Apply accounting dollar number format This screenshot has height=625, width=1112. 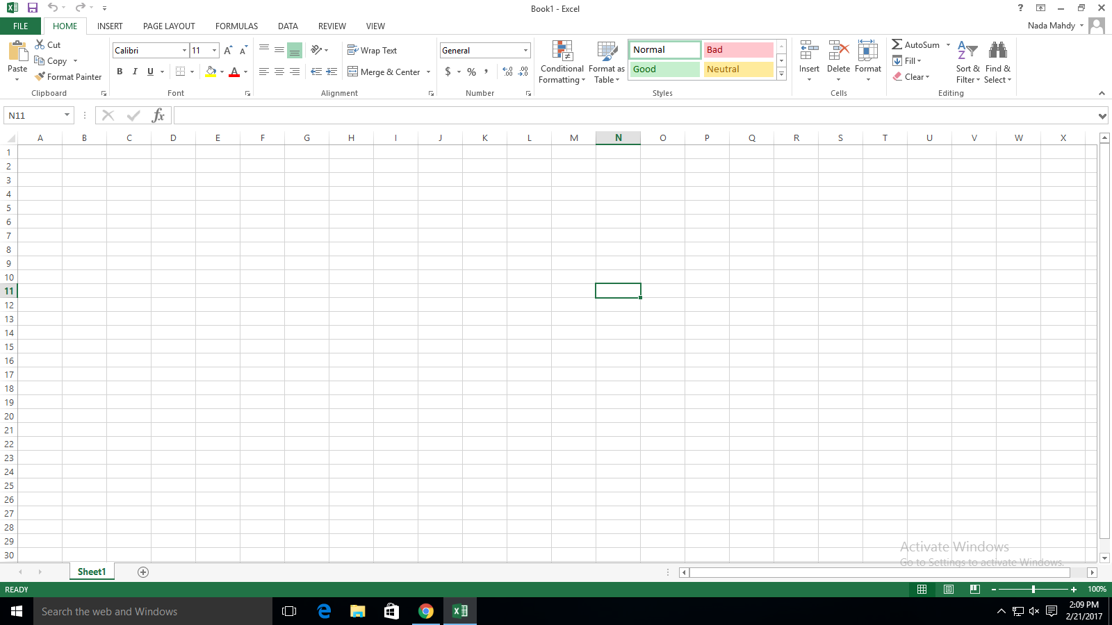coord(448,72)
